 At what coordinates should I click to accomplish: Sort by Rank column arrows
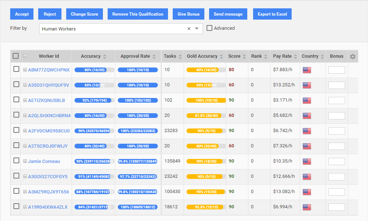tap(265, 56)
